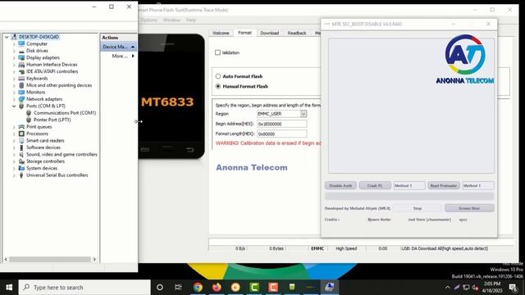
Task: Select the Manual Format Flash radio button
Action: point(218,86)
